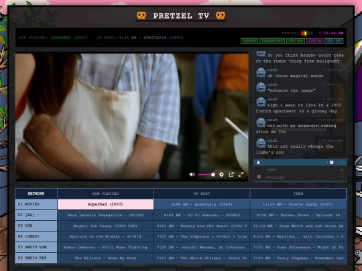362x271 pixels.
Task: Click the emoji icon beside message field
Action: [x=259, y=177]
